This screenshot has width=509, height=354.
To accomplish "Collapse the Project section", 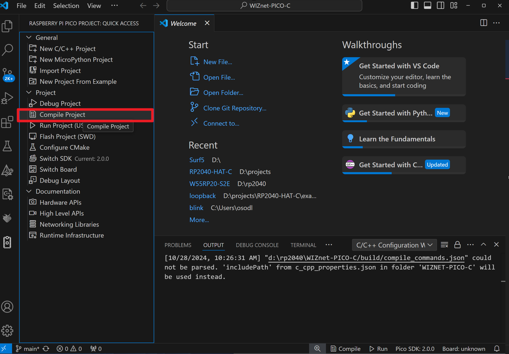I will [x=29, y=92].
